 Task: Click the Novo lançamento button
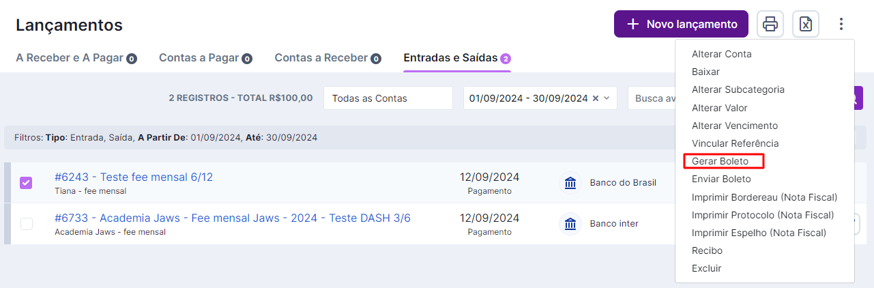tap(681, 24)
